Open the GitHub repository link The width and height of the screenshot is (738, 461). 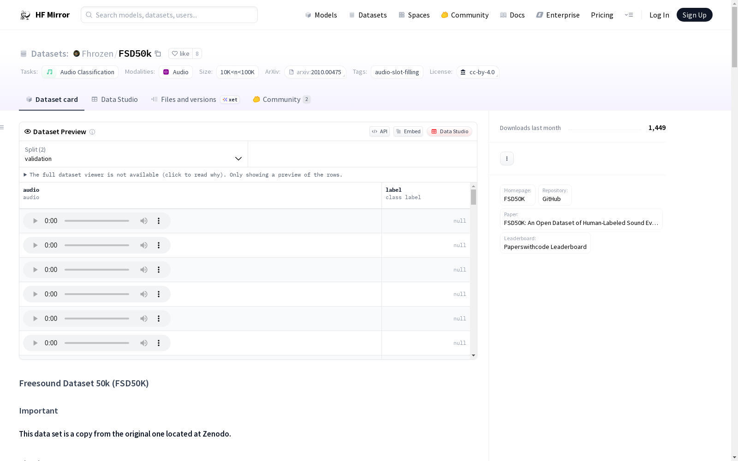(555, 195)
